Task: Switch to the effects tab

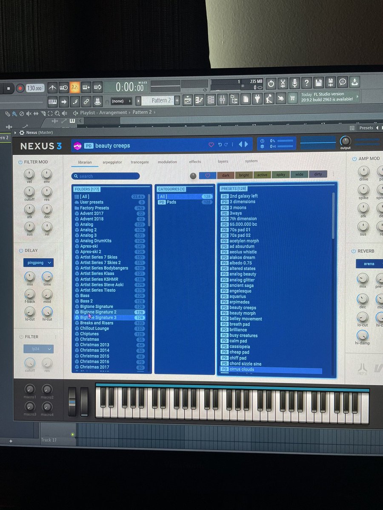Action: [195, 161]
